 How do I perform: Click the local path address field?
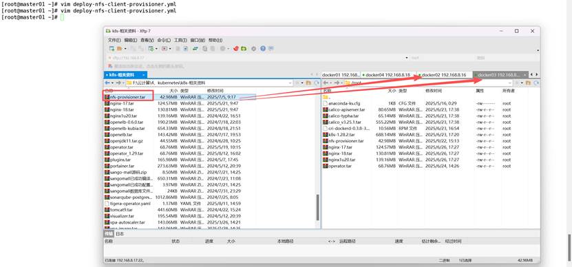coord(209,83)
